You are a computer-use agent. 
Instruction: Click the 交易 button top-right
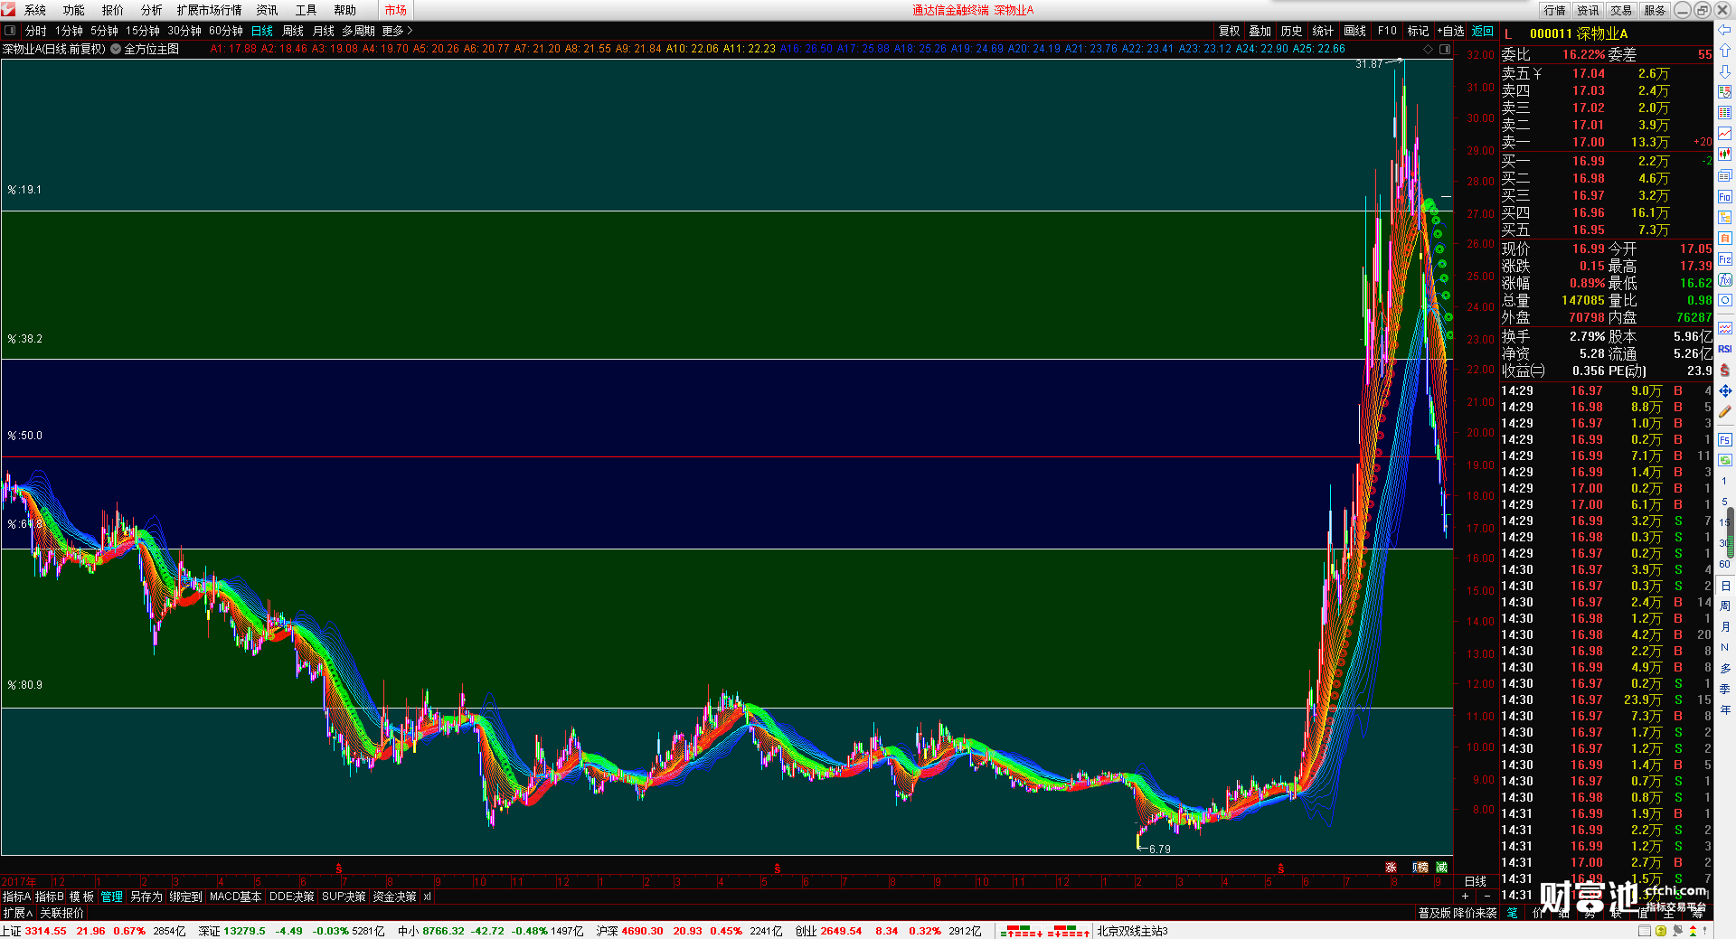click(1621, 10)
